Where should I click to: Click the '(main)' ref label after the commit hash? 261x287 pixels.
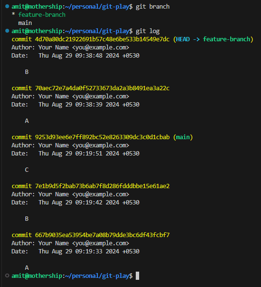pyautogui.click(x=183, y=137)
